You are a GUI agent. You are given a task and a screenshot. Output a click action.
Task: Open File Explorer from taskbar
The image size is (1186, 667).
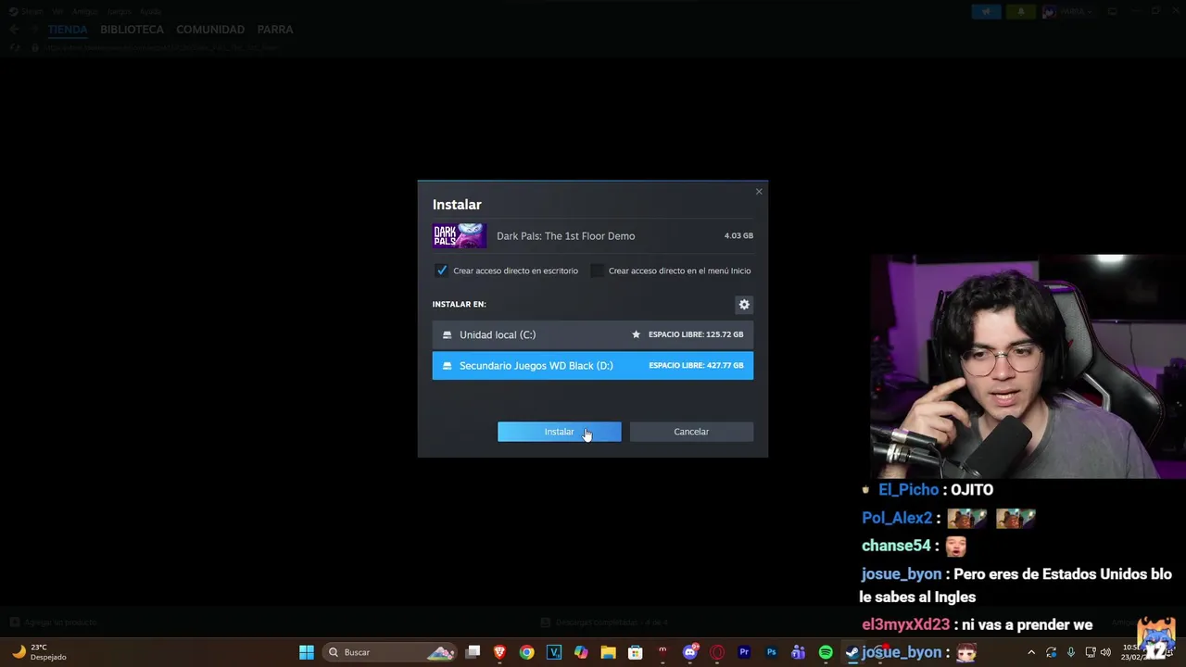(x=609, y=652)
